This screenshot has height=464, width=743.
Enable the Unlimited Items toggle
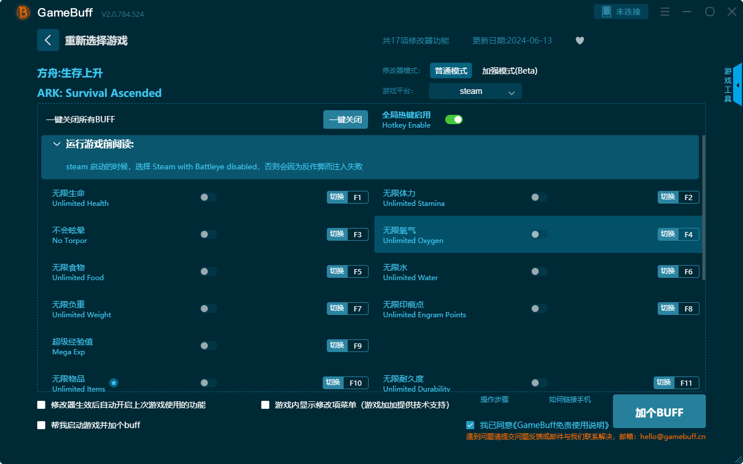pyautogui.click(x=208, y=383)
